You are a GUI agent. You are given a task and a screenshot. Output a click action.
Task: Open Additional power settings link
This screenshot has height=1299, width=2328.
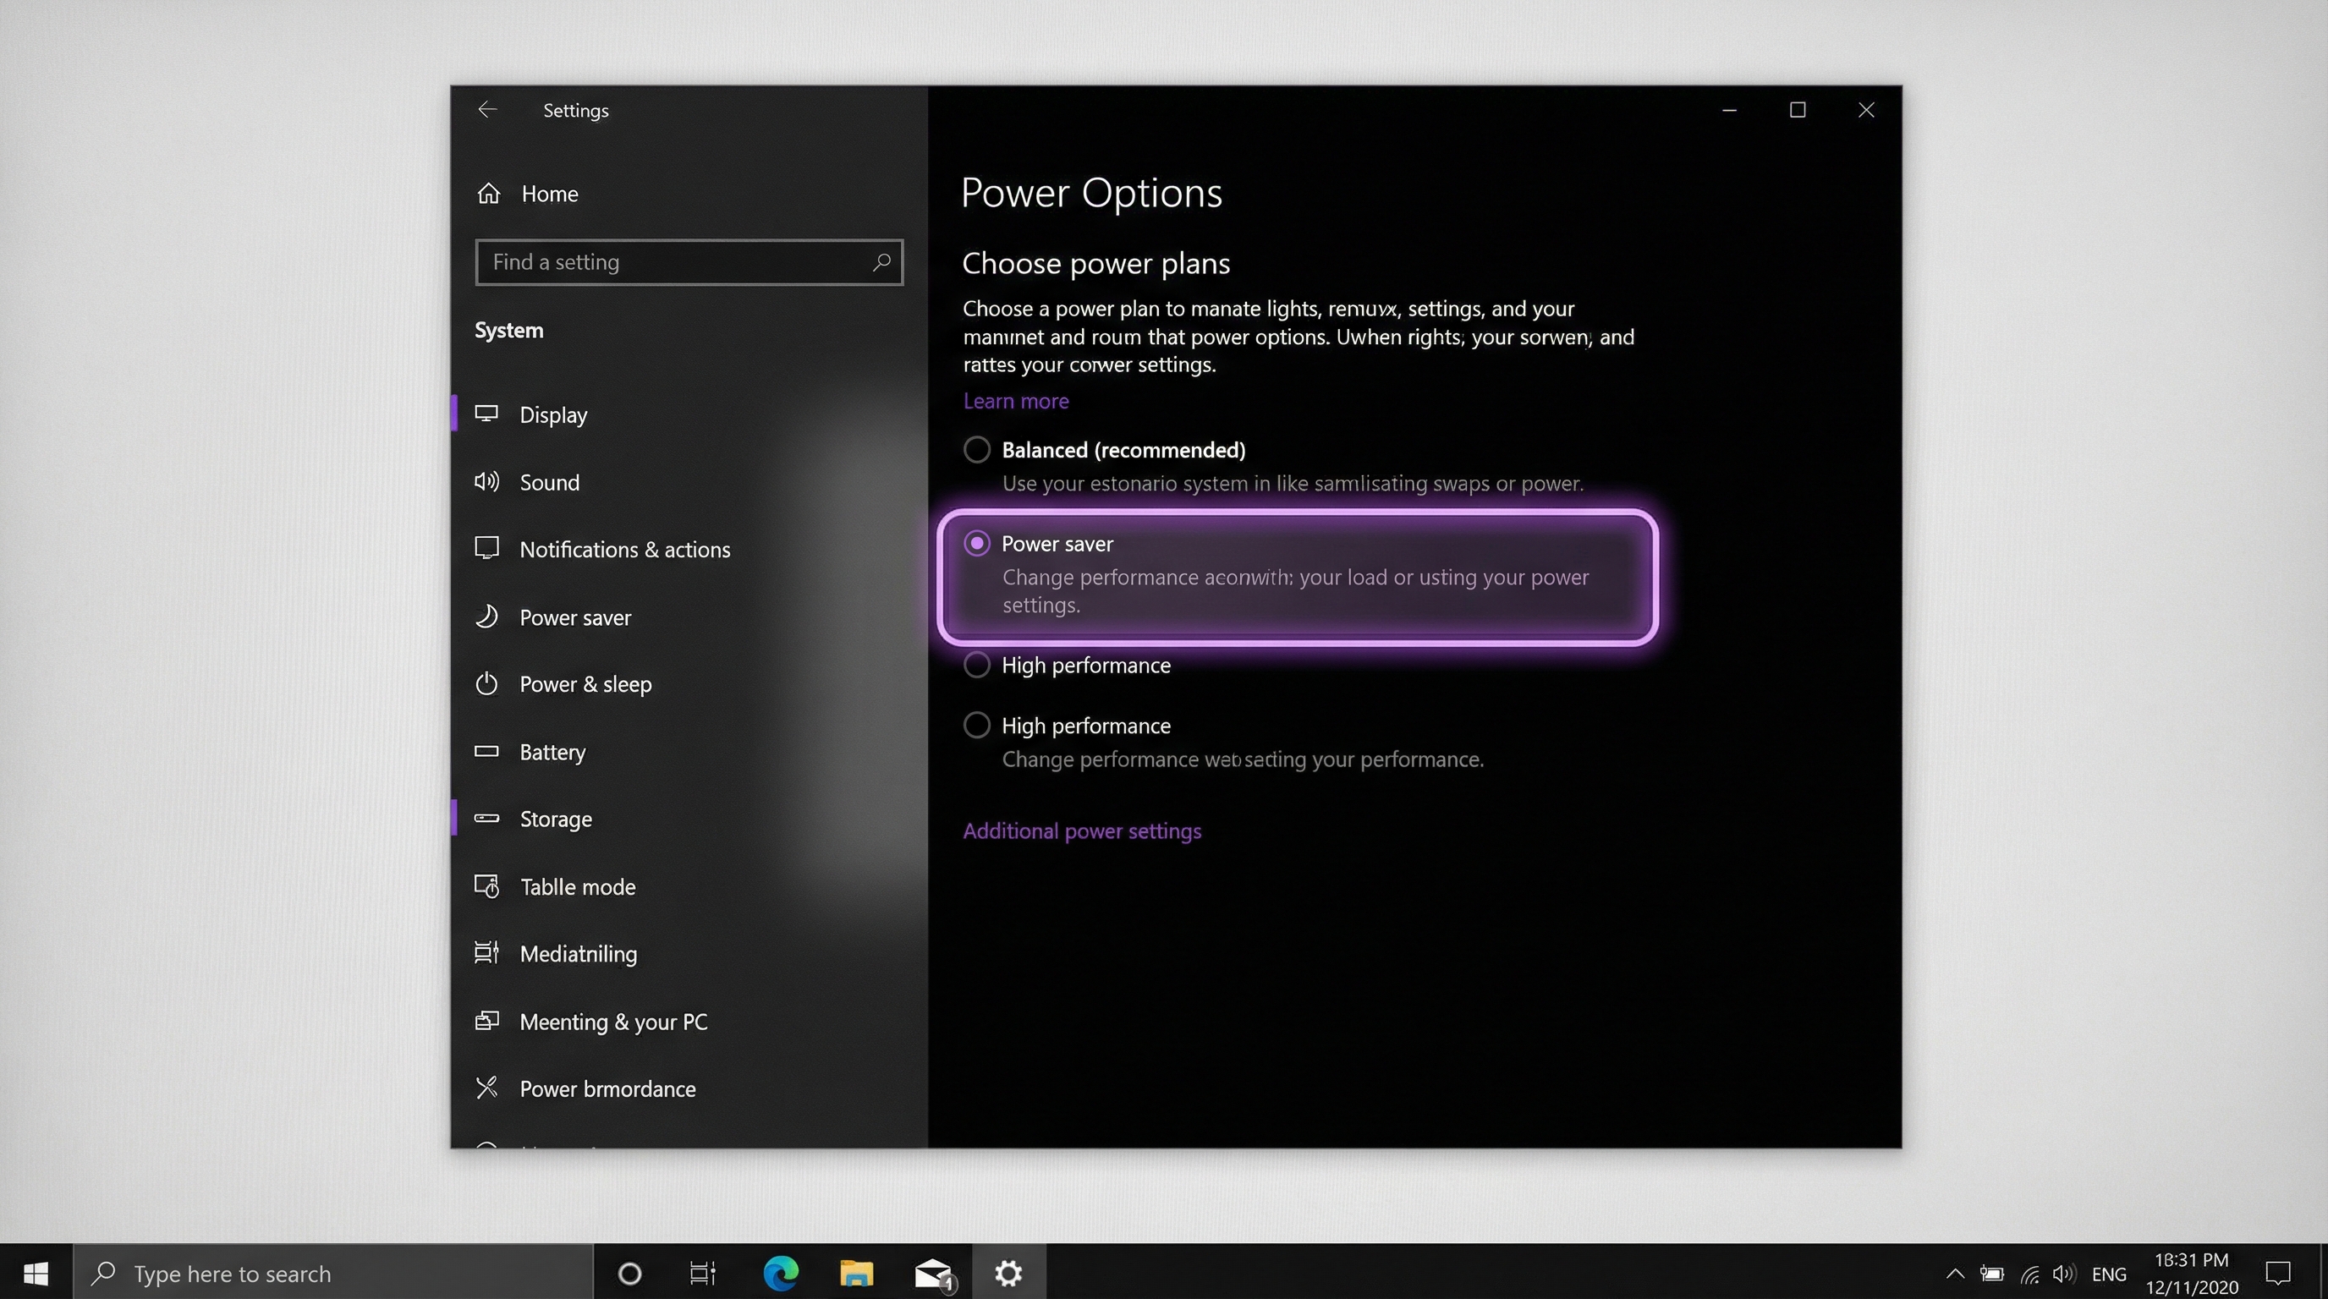[1082, 831]
